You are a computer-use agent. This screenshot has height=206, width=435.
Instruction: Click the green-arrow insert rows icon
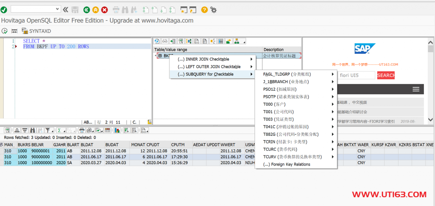(173, 41)
